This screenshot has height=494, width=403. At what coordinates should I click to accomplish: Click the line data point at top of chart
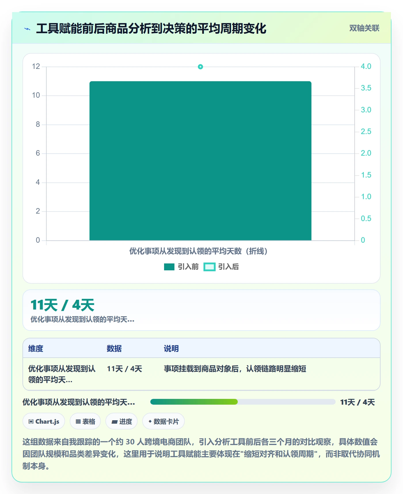pos(200,67)
